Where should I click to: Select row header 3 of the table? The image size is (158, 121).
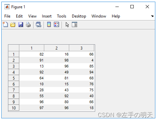point(14,66)
